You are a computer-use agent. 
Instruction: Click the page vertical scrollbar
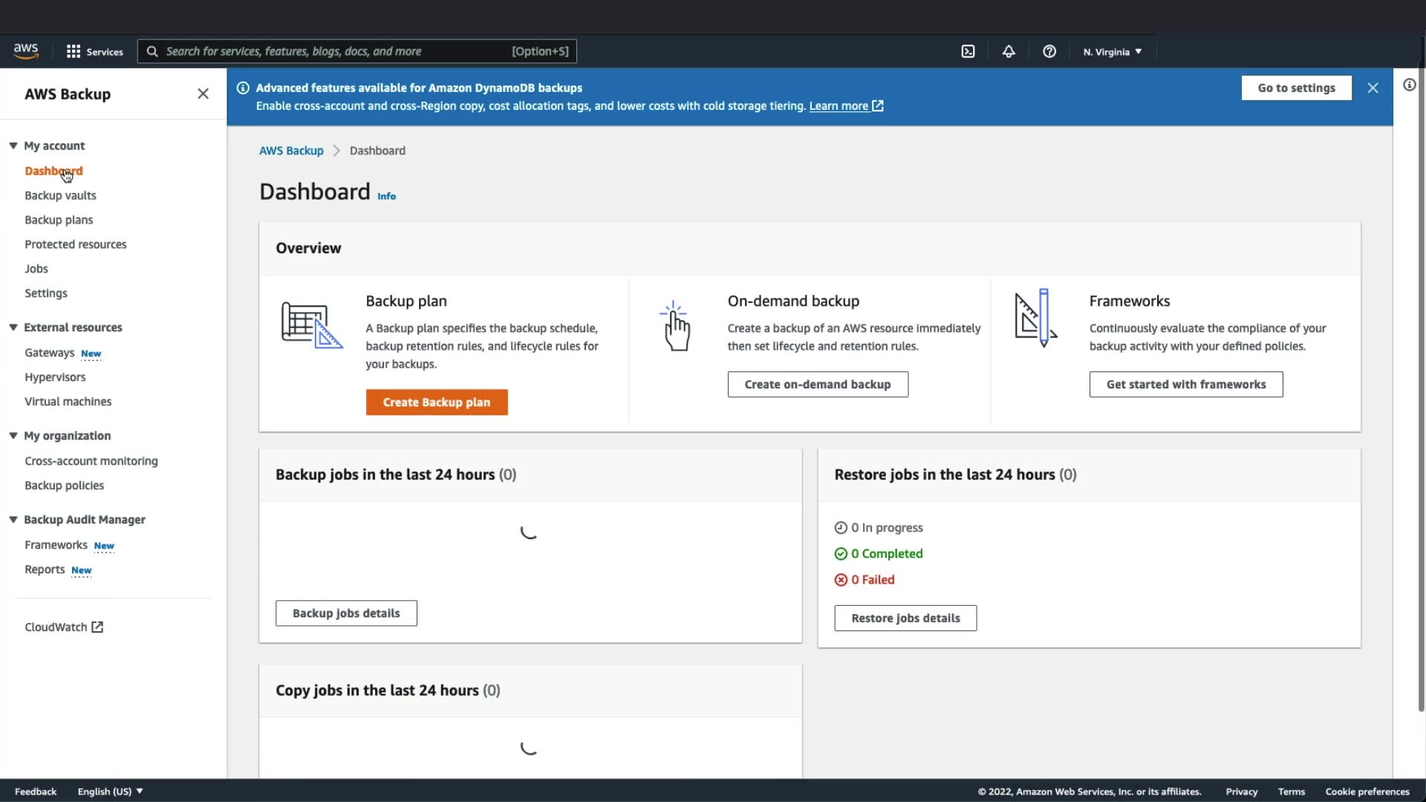[1421, 371]
